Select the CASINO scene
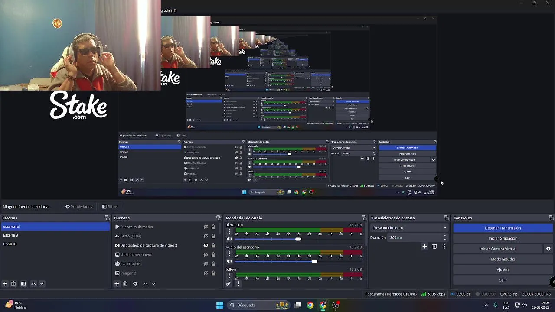Screen dimensions: 555x312 click(x=55, y=244)
